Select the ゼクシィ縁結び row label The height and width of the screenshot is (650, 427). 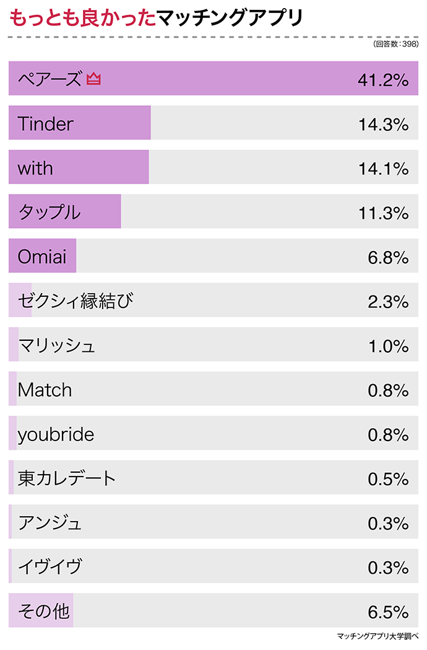pyautogui.click(x=75, y=301)
